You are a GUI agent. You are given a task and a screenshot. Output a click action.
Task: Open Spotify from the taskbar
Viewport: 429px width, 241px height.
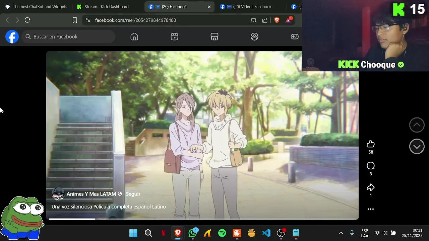point(222,233)
